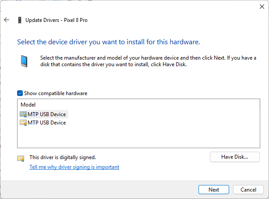Click the 'This driver is digitally signed' text

coord(63,157)
